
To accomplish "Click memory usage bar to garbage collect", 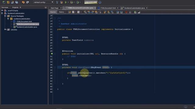I will pyautogui.click(x=91, y=2).
